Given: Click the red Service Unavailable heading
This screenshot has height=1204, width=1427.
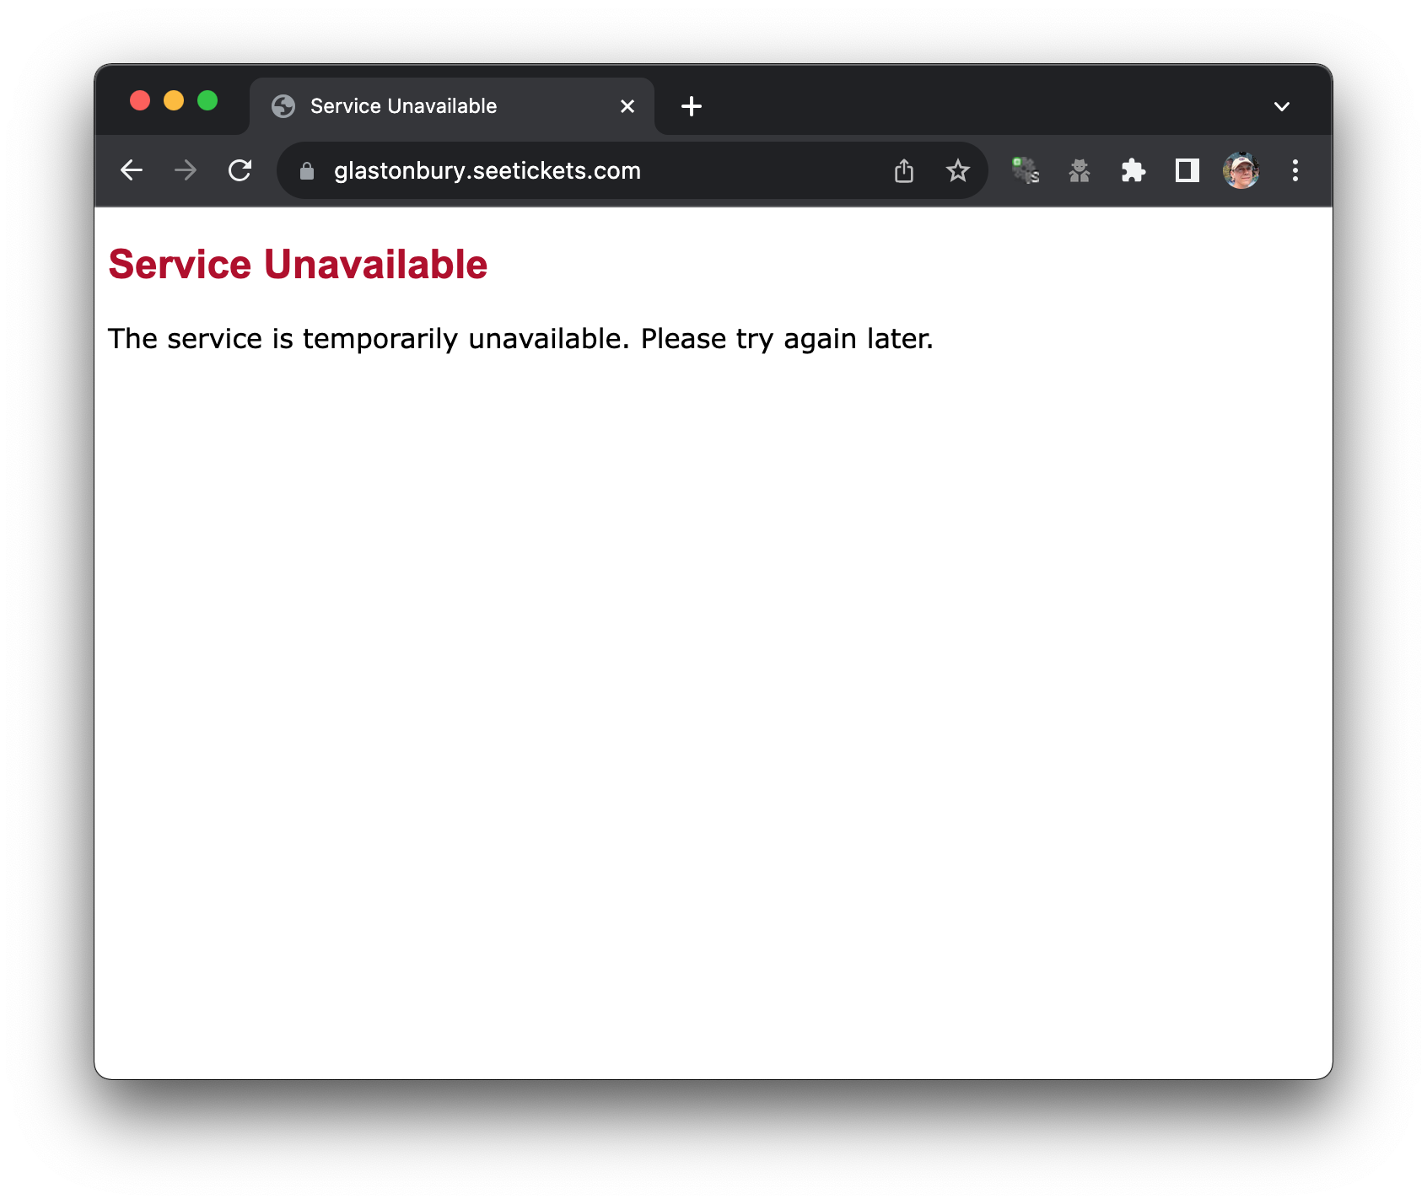Looking at the screenshot, I should pyautogui.click(x=298, y=265).
